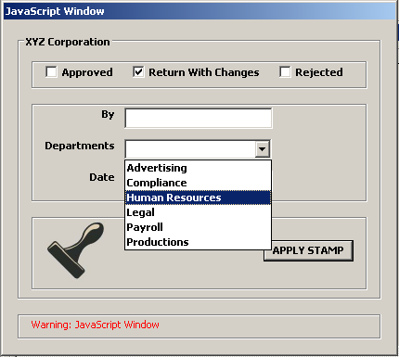Select Compliance in the dropdown list

pos(198,183)
